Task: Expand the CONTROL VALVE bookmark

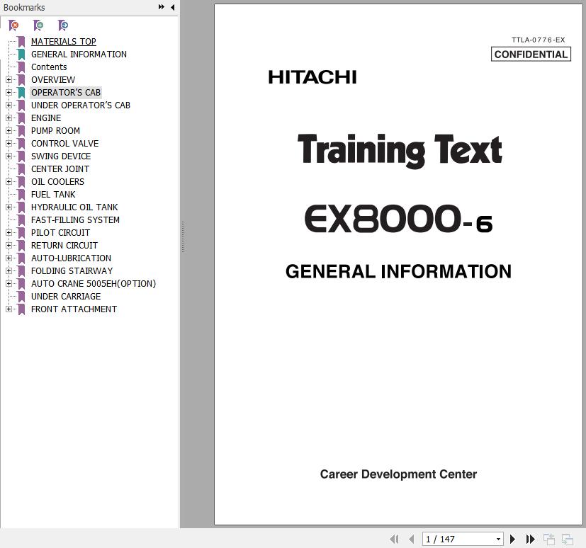Action: click(9, 143)
